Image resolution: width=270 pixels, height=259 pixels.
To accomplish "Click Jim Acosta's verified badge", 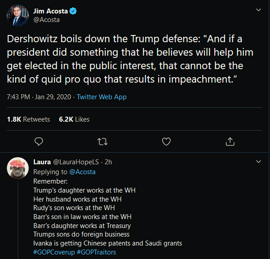I will (73, 11).
